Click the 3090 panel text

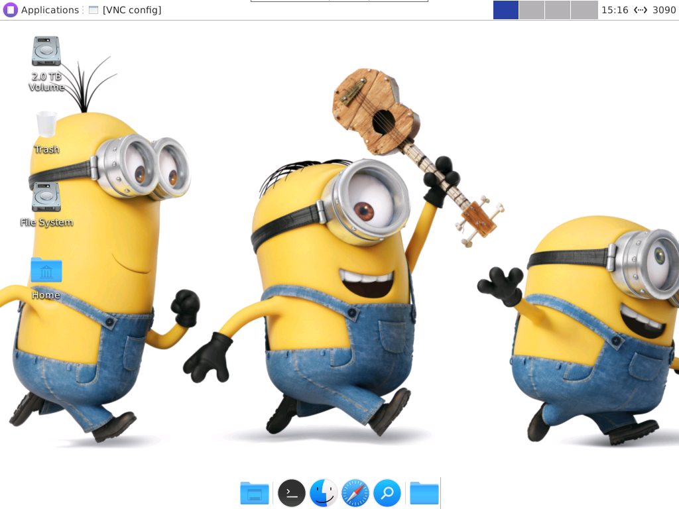click(x=664, y=10)
